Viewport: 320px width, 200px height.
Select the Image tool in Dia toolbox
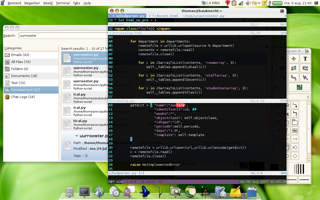(x=299, y=87)
